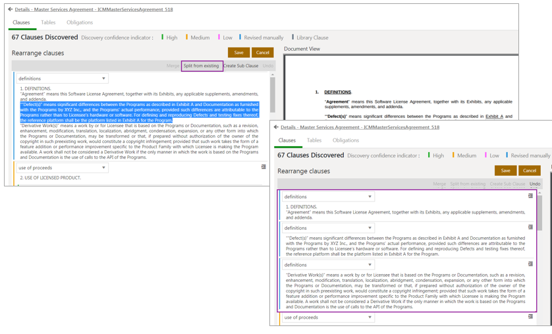Click the back arrow in the overlapping lower window
Screen dimensions: 552x334
[276, 127]
